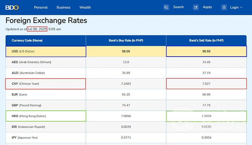Click the USD buy rate 56.05
252x145 pixels.
click(126, 51)
